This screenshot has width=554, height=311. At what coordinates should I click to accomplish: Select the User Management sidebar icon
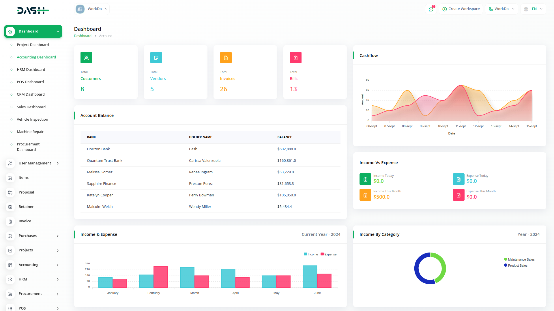pyautogui.click(x=10, y=163)
